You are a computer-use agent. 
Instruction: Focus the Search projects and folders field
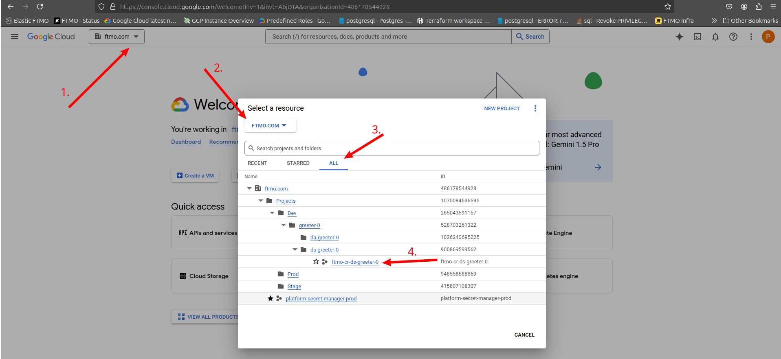391,148
